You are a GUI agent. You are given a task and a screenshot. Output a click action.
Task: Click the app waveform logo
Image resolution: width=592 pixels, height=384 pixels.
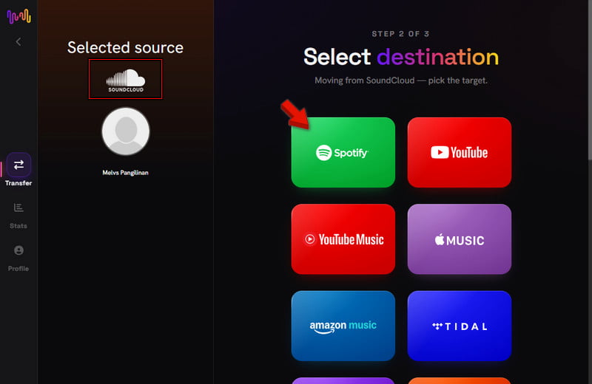click(19, 16)
